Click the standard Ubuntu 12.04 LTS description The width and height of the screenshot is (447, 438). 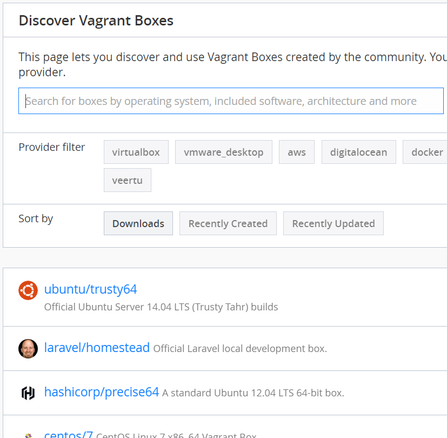tap(253, 393)
